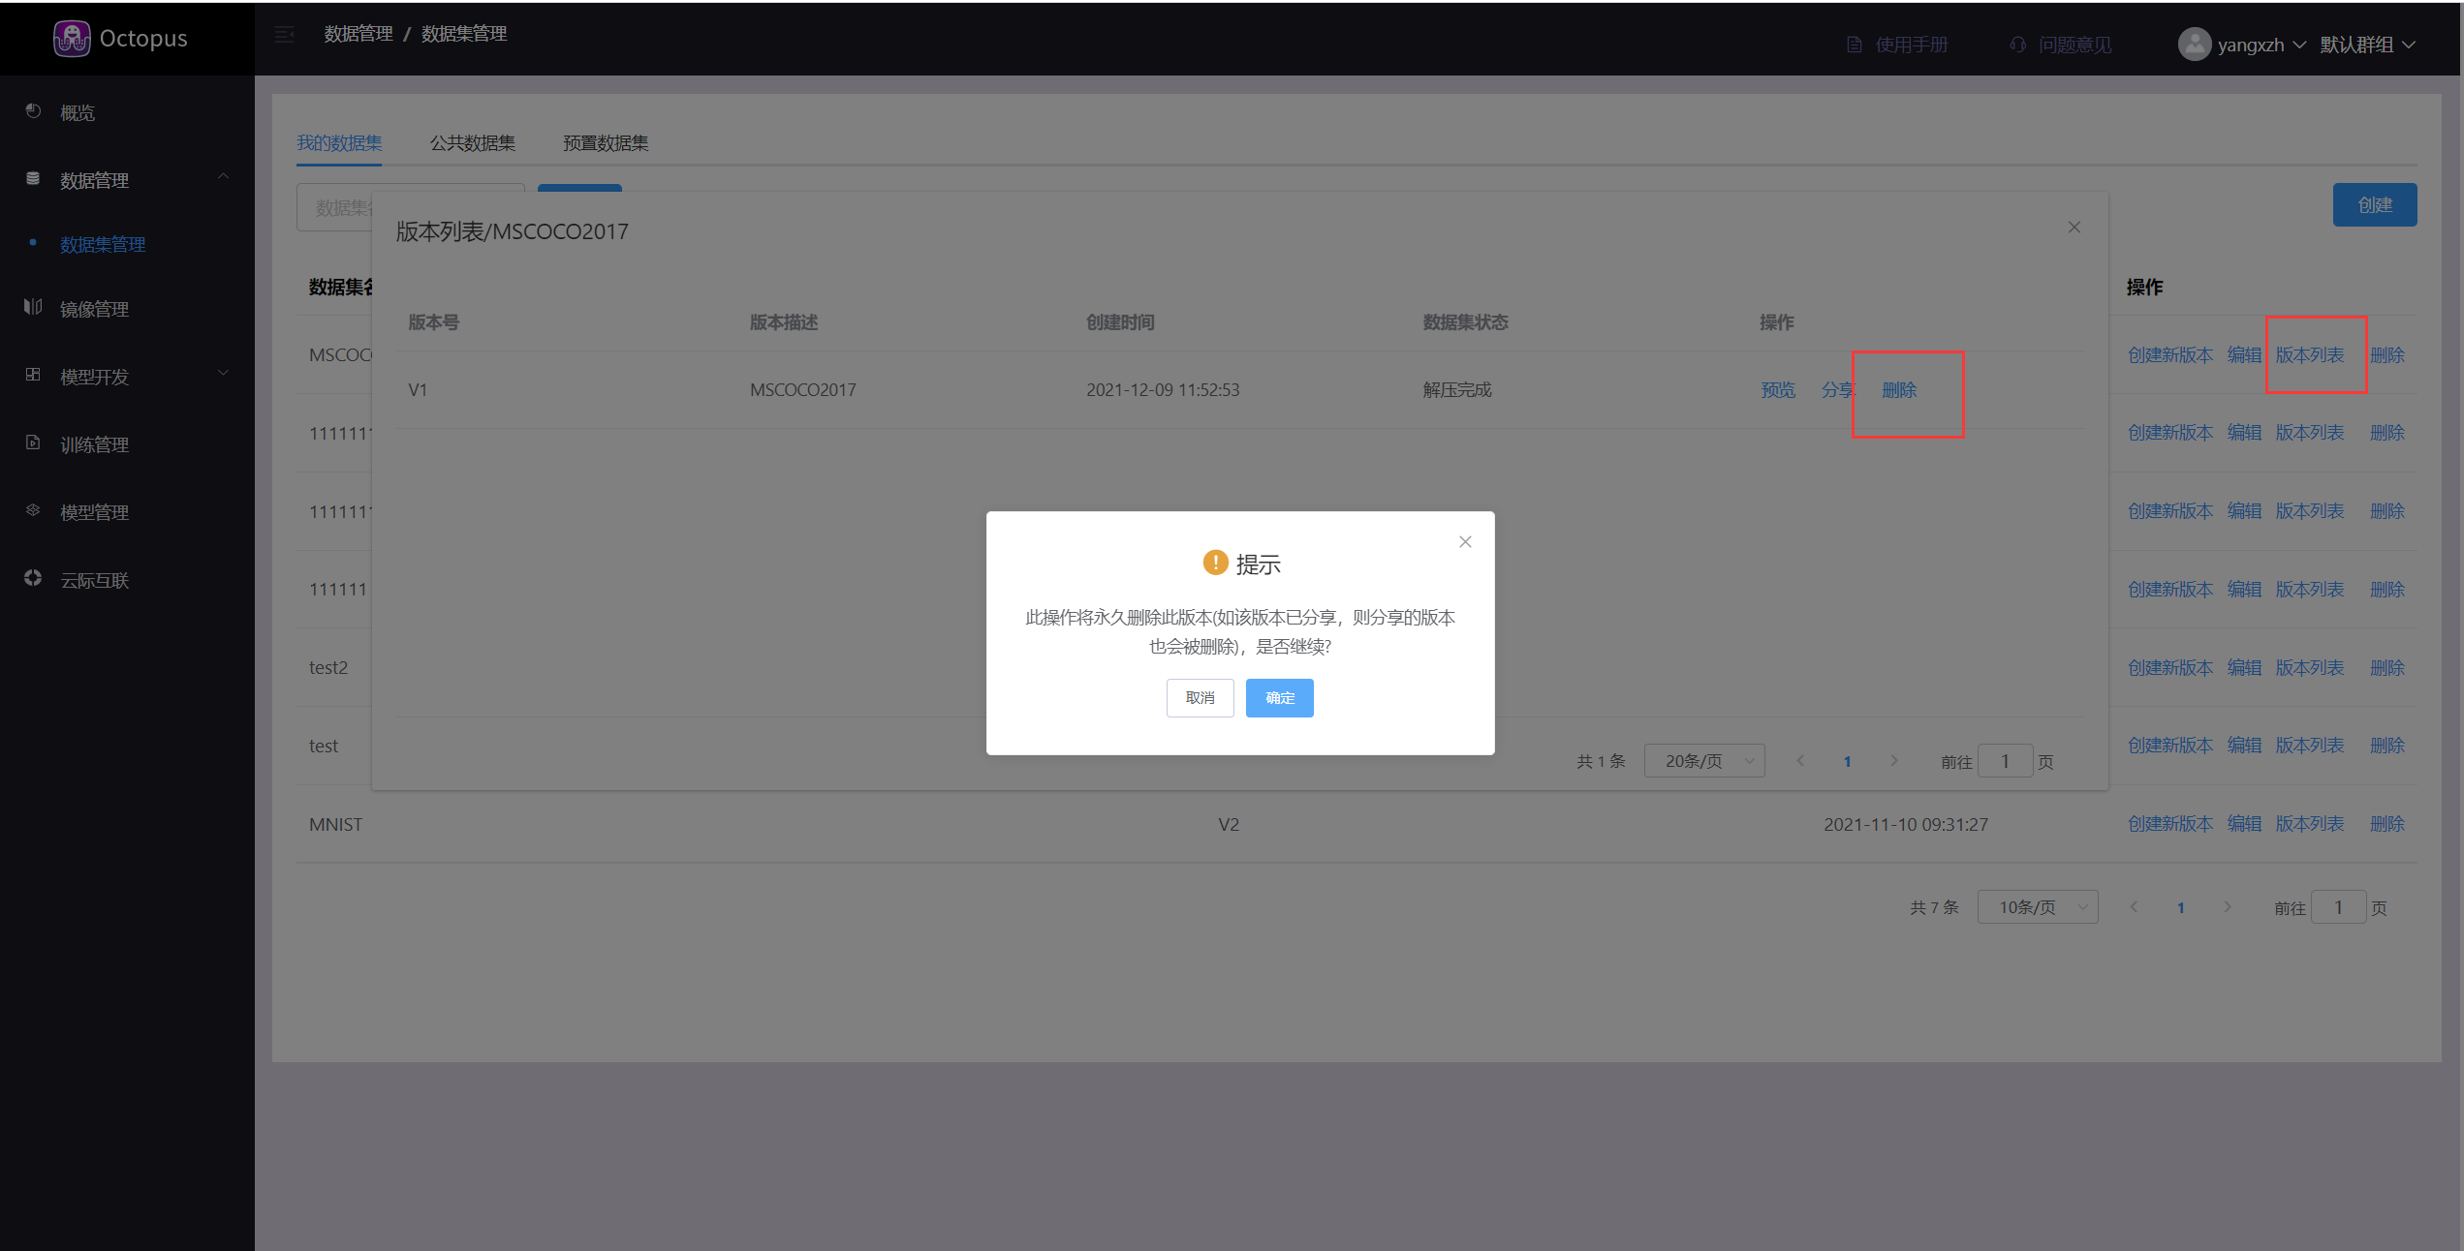Click 版本列表 in the MNIST row
2464x1251 pixels.
tap(2310, 824)
